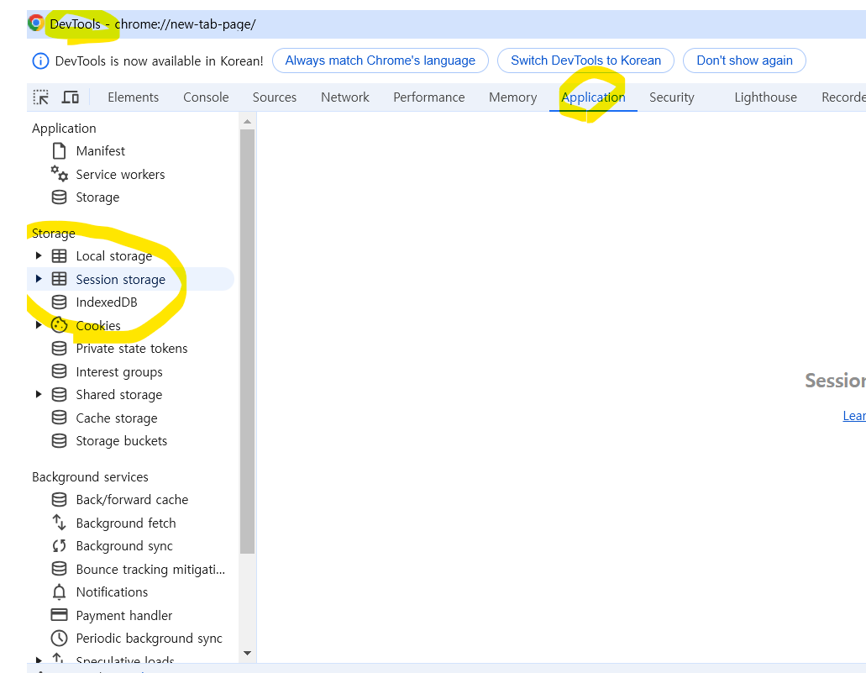The height and width of the screenshot is (673, 866).
Task: Open the Elements tab
Action: (x=133, y=97)
